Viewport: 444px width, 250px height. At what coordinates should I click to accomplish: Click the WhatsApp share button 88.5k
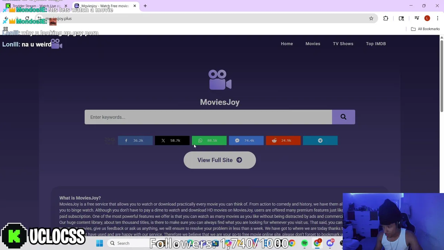coord(209,140)
